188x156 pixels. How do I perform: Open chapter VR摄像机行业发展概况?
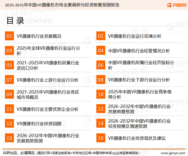click(39, 36)
